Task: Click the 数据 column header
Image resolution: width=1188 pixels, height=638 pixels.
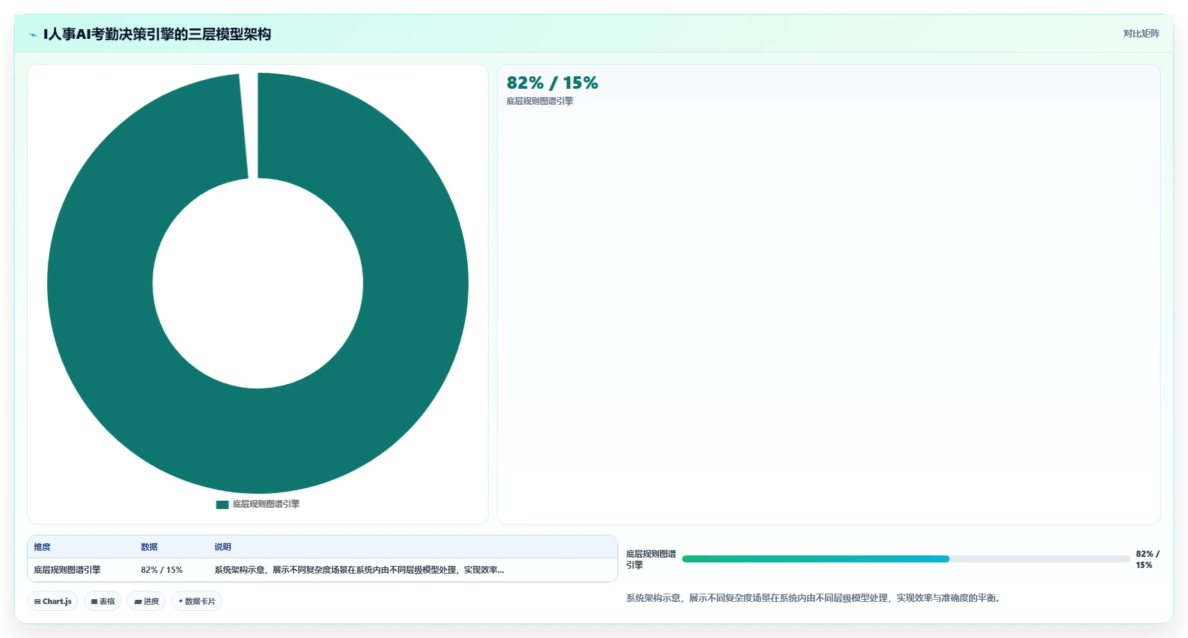Action: click(149, 547)
